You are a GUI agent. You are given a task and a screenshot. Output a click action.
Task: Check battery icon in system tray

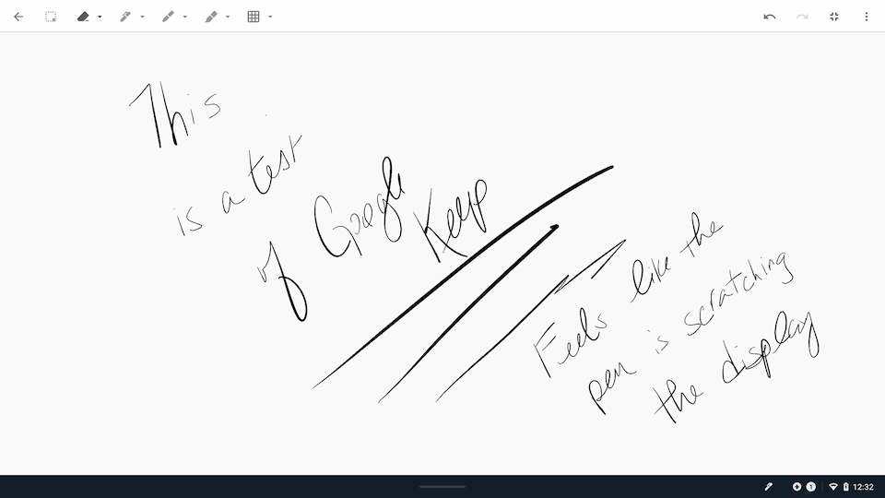pos(845,486)
